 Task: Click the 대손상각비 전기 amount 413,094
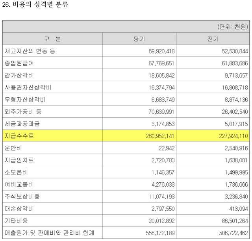tap(237, 208)
